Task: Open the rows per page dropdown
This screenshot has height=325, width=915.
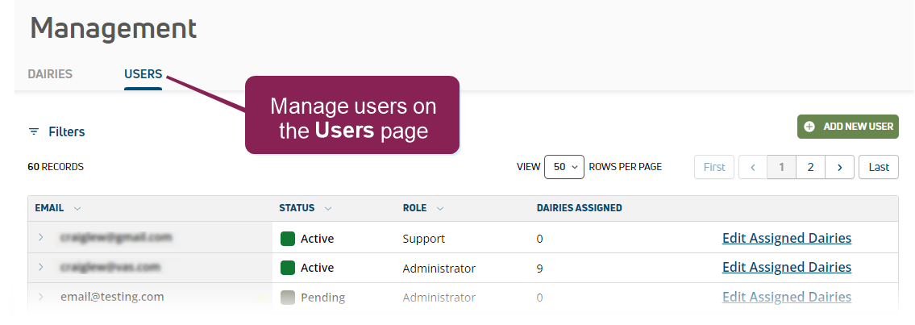Action: [x=564, y=167]
